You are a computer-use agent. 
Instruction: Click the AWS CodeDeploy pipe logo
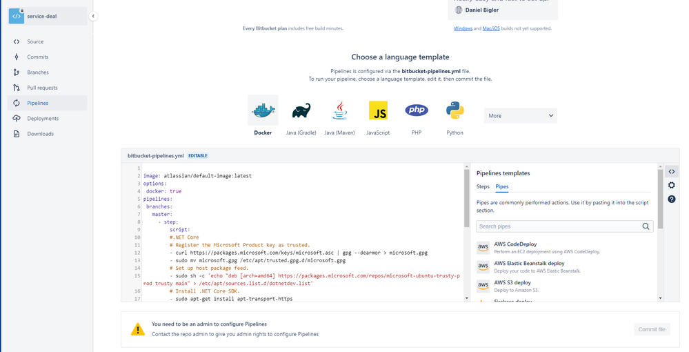click(483, 248)
